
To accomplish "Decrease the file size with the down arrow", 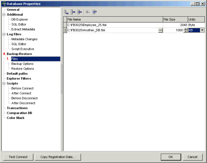I will coord(185,31).
